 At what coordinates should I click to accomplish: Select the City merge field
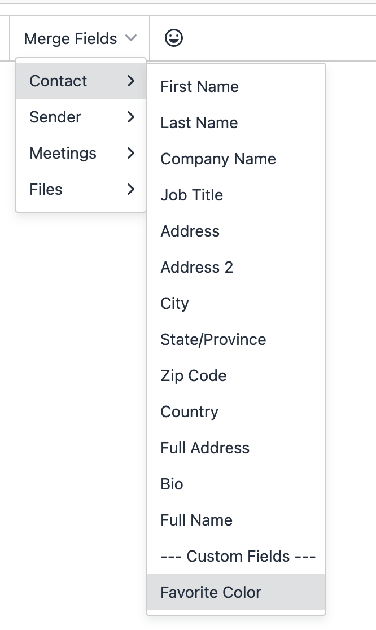click(x=236, y=304)
